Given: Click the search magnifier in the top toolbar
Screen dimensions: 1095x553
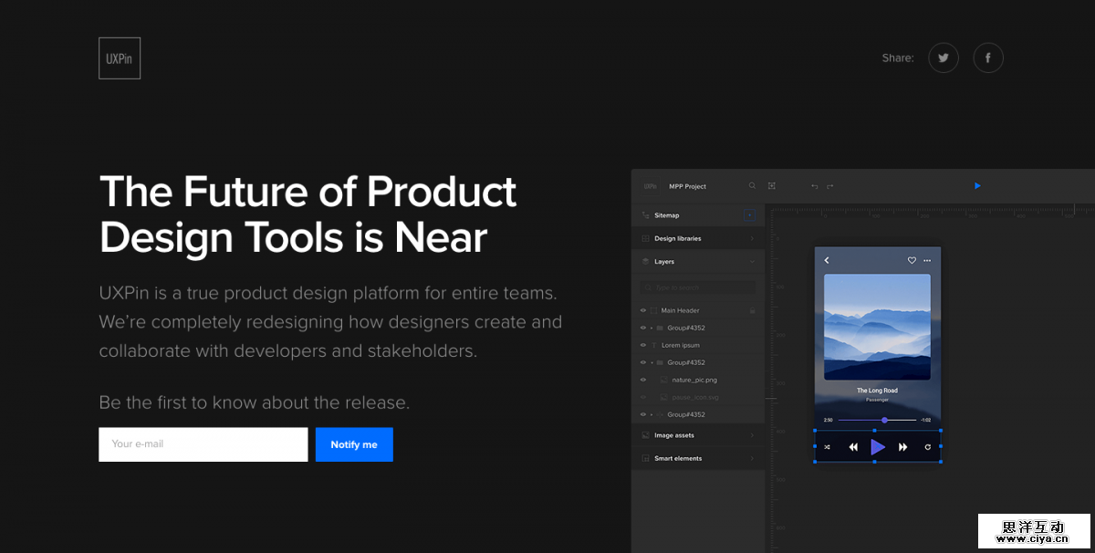Looking at the screenshot, I should coord(752,185).
